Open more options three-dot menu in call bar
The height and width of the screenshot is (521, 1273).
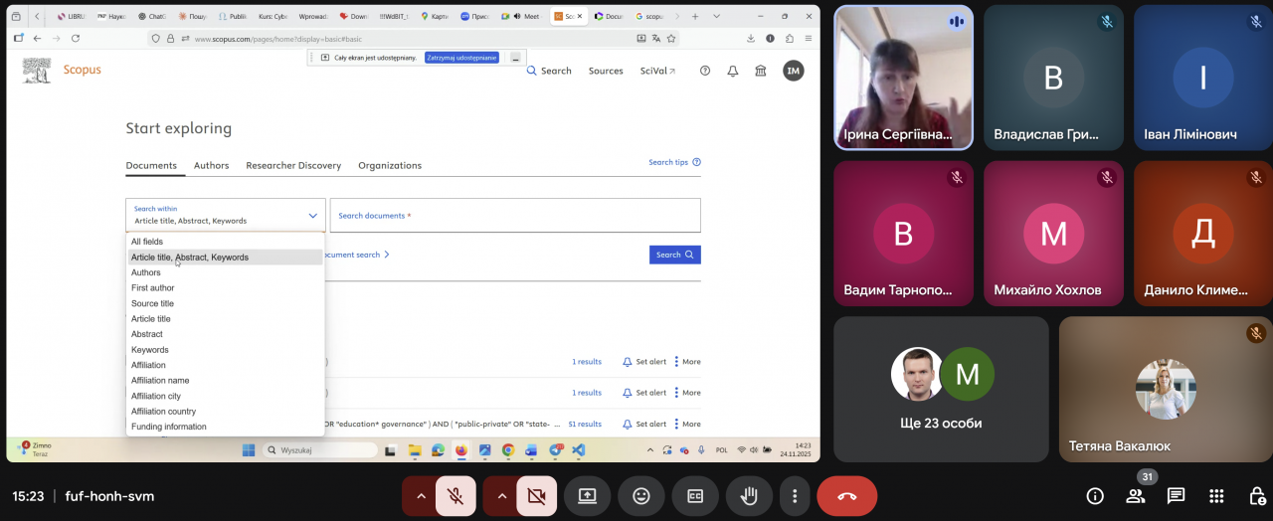pyautogui.click(x=794, y=496)
